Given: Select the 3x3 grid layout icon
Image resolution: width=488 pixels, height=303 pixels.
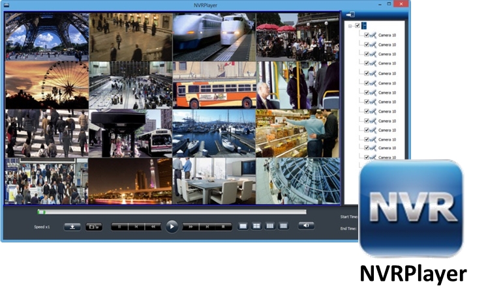Looking at the screenshot, I should 270,225.
